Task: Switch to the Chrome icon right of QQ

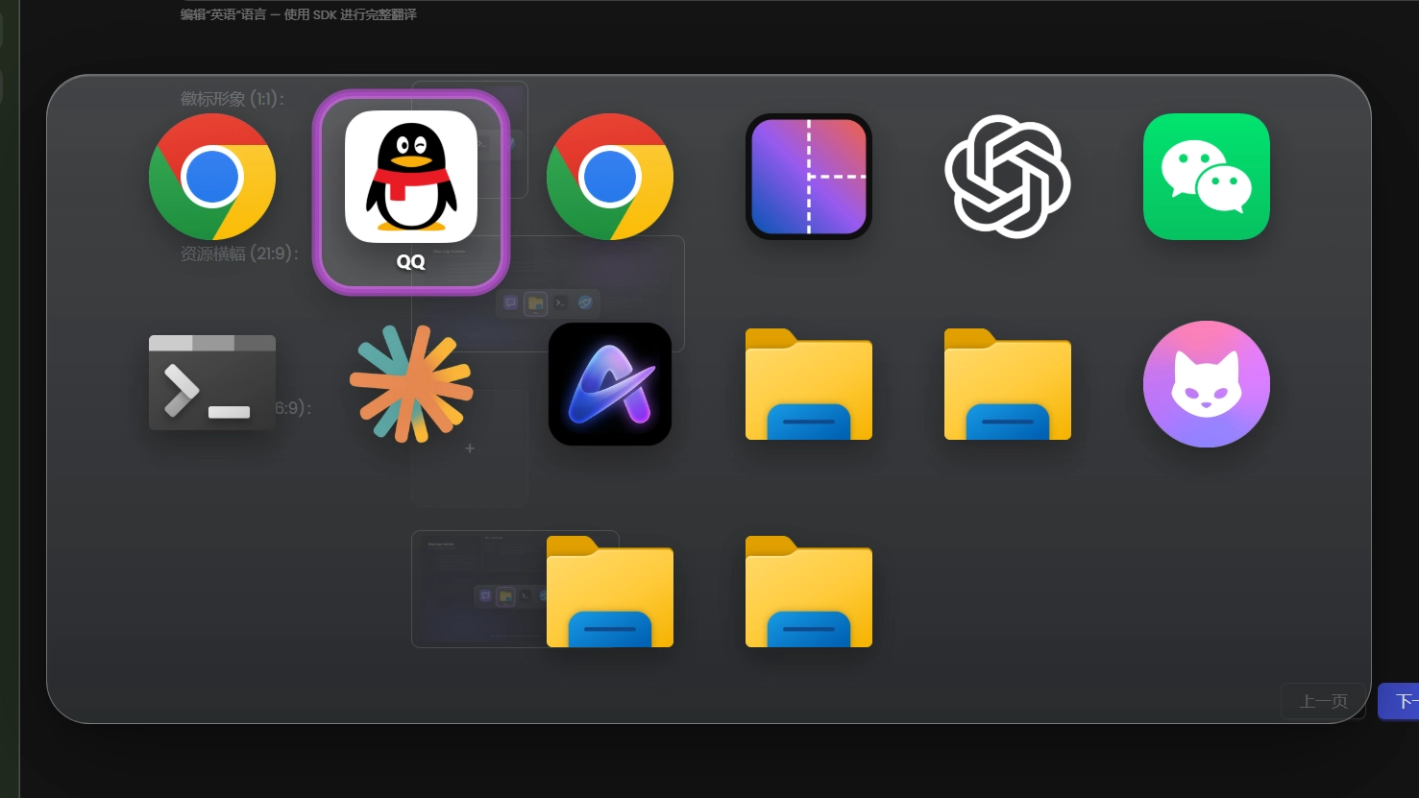Action: click(610, 177)
